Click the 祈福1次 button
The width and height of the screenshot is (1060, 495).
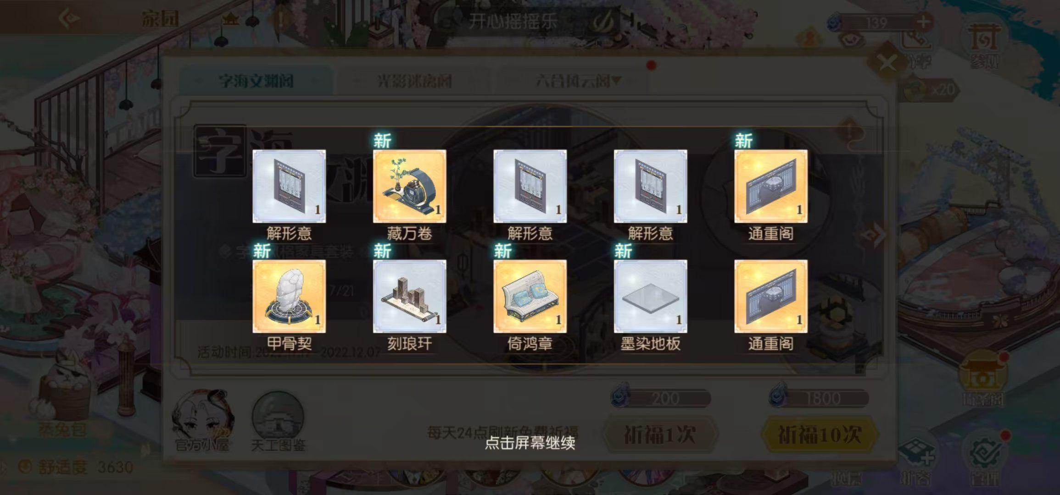coord(660,434)
